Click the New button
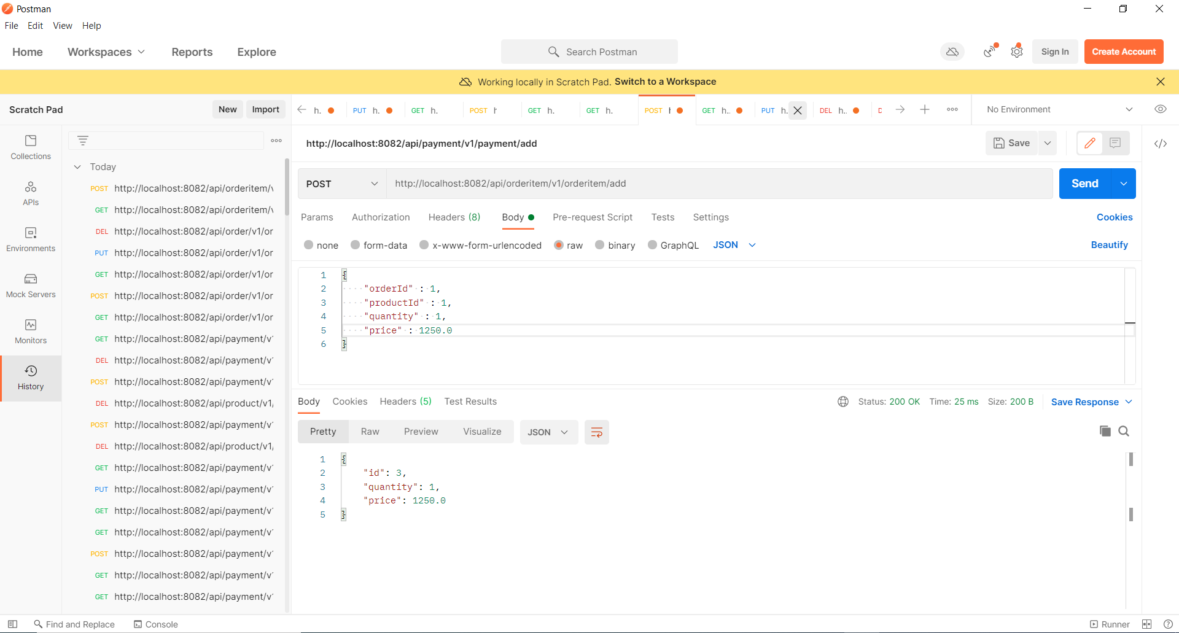 227,109
